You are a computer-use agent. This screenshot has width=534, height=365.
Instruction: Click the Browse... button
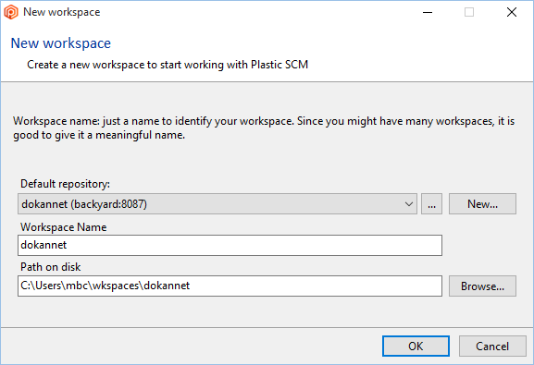[x=482, y=286]
